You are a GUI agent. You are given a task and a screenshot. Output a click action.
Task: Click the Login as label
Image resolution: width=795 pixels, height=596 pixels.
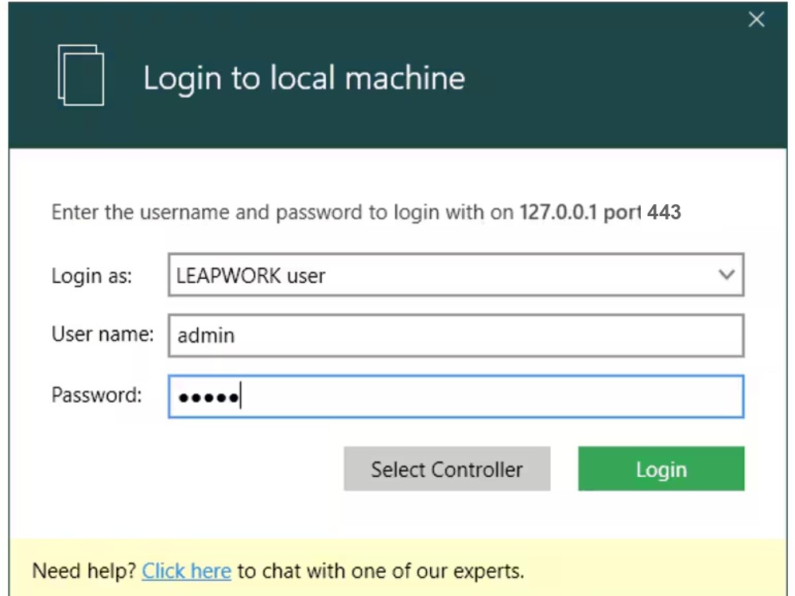(91, 277)
